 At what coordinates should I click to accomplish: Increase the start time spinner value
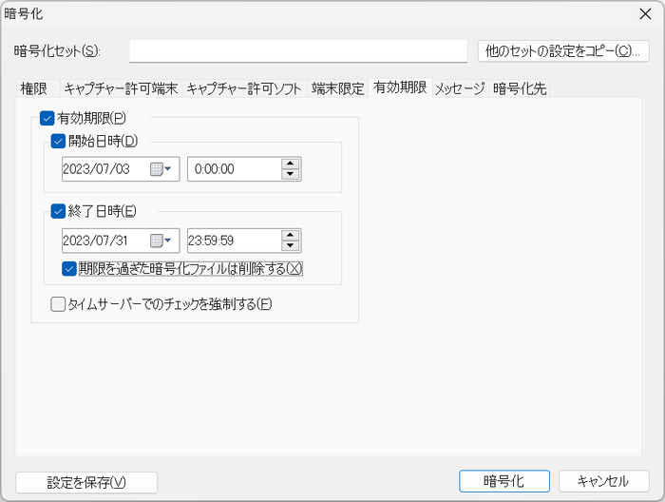coord(291,164)
